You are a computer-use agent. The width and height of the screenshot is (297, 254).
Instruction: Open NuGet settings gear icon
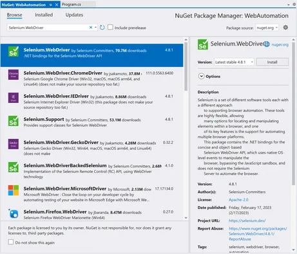click(285, 28)
